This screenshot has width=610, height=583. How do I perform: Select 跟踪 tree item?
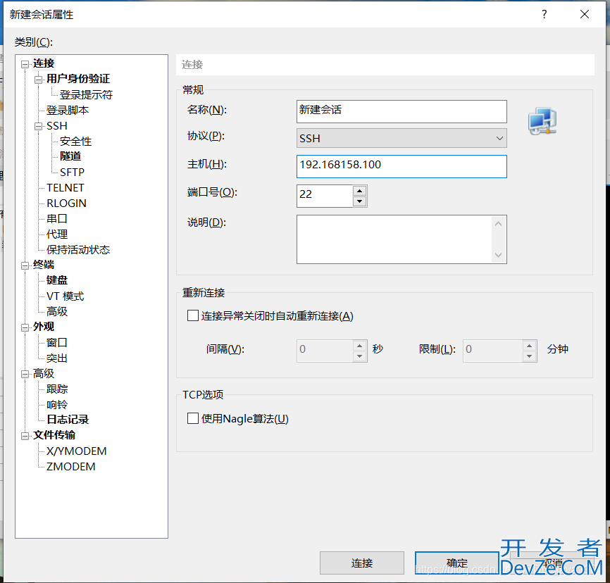[57, 389]
